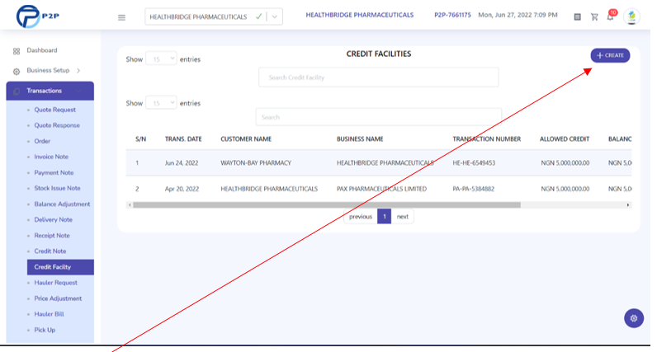
Task: Sort by TRANSACTION NUMBER column header
Action: [x=486, y=139]
